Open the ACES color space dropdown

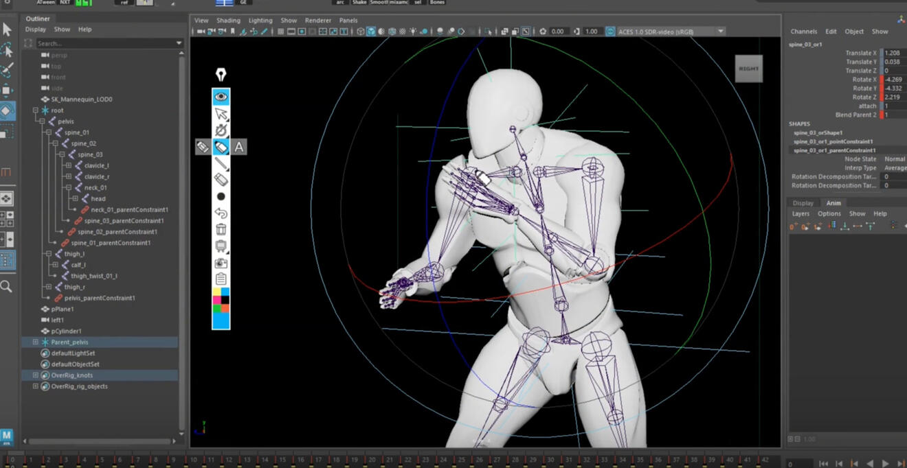pos(720,32)
